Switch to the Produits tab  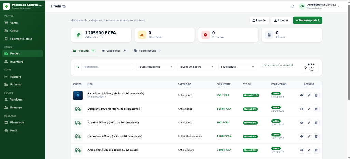(x=84, y=51)
